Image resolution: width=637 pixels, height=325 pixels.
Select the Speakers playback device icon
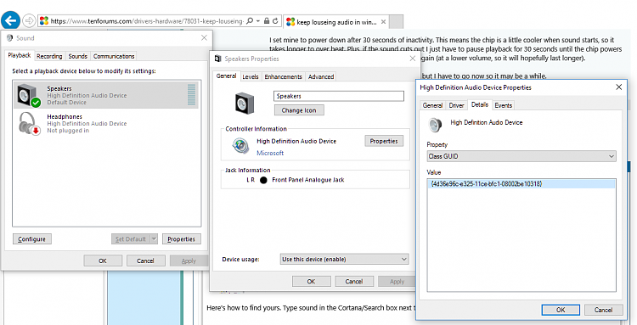click(29, 95)
